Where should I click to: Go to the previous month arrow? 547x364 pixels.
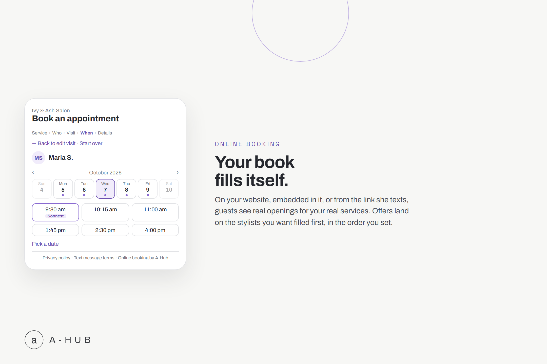click(x=33, y=172)
